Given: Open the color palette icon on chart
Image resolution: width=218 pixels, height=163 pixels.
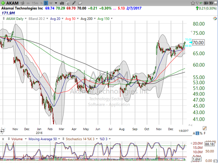Looking at the screenshot, I should coord(215,18).
